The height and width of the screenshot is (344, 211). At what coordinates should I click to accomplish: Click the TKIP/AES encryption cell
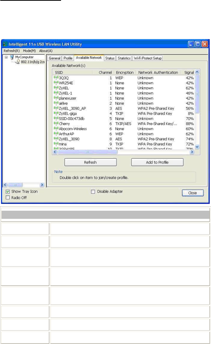pyautogui.click(x=123, y=124)
